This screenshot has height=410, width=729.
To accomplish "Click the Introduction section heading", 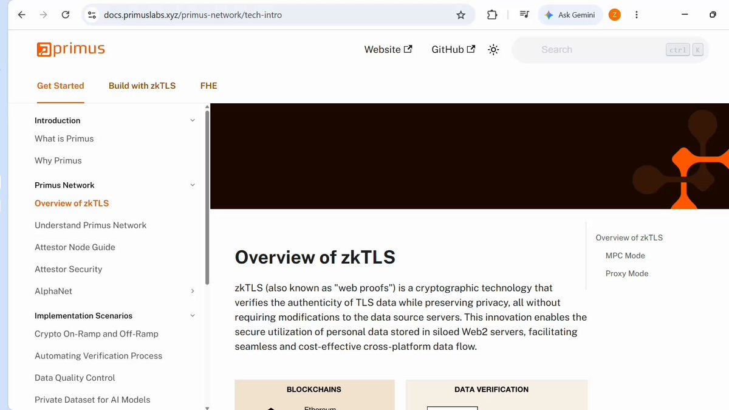I will [58, 120].
